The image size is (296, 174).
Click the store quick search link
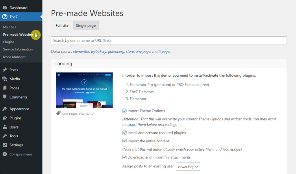[130, 51]
